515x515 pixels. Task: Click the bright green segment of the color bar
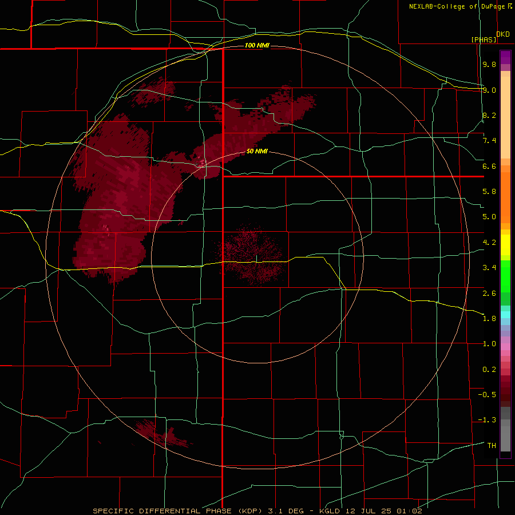(505, 276)
